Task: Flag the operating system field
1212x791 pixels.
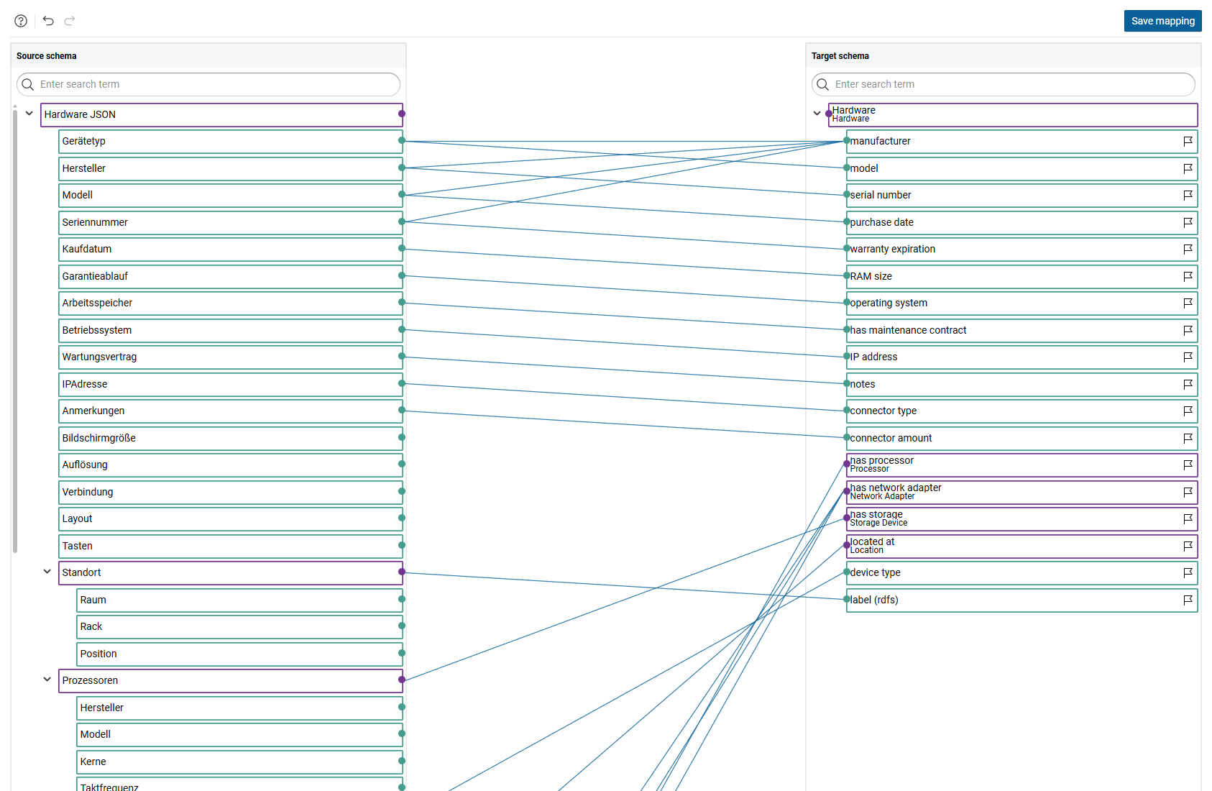Action: pyautogui.click(x=1188, y=303)
